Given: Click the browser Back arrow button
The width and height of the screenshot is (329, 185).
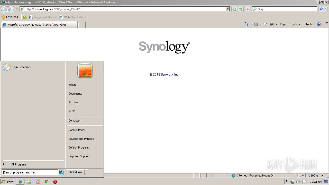Looking at the screenshot, I should pyautogui.click(x=4, y=9).
